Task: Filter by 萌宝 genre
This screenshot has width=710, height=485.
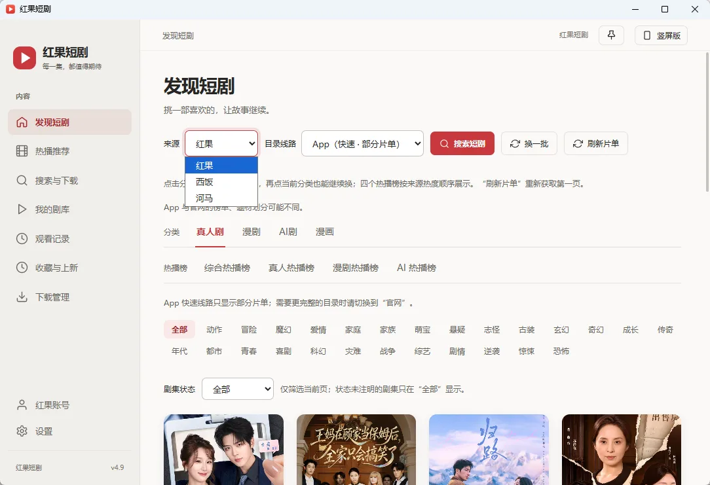Action: [422, 330]
